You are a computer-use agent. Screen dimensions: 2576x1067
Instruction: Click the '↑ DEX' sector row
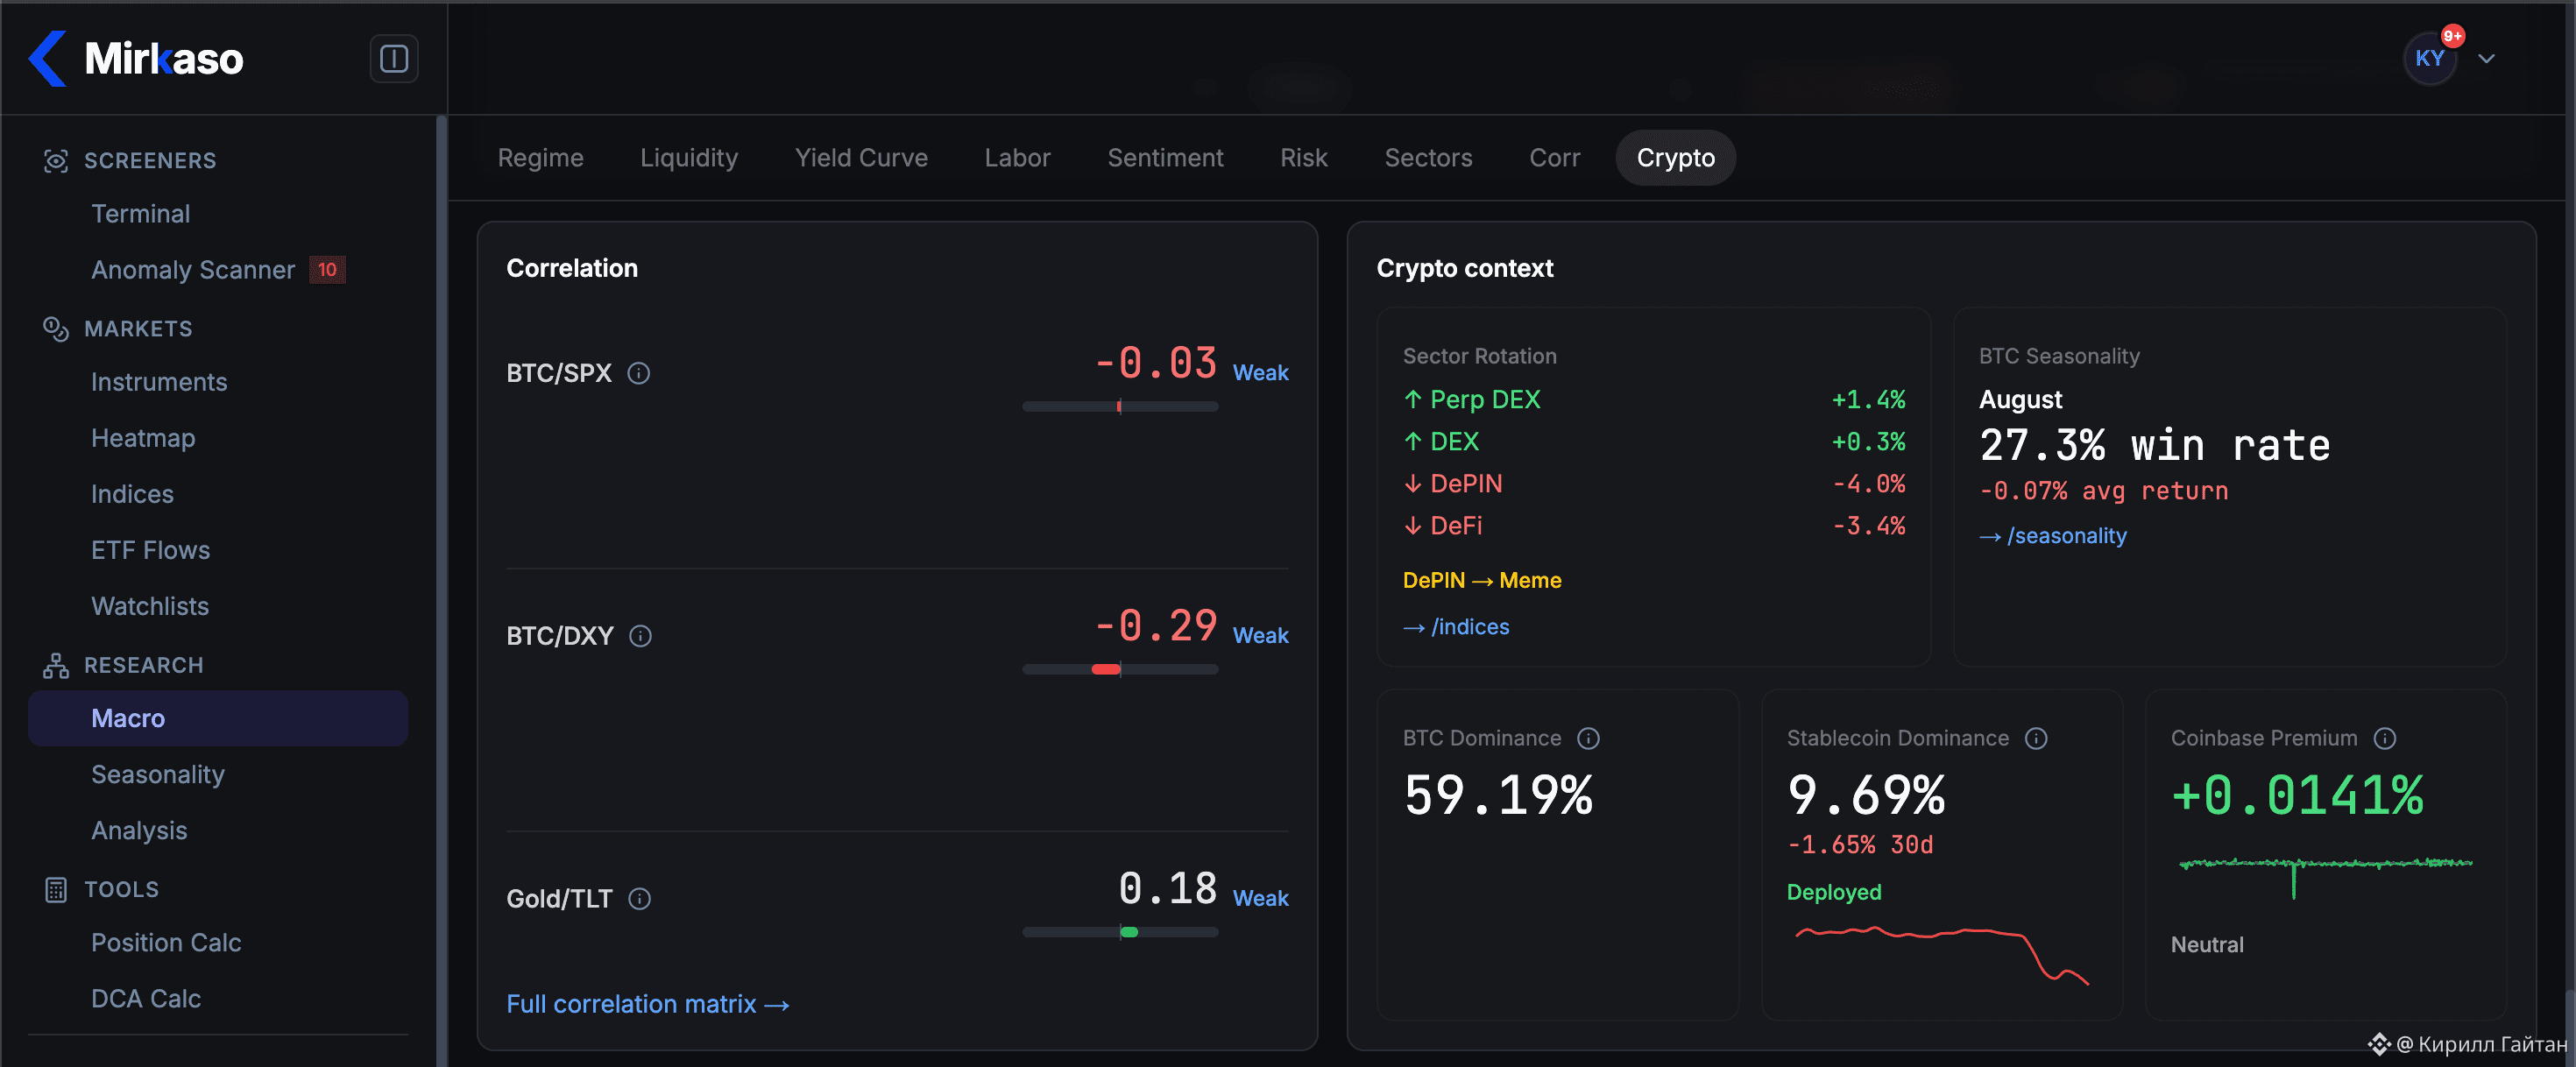point(1654,442)
